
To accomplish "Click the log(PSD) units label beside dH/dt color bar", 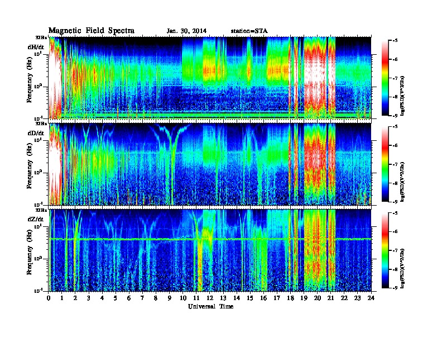I will coord(403,96).
